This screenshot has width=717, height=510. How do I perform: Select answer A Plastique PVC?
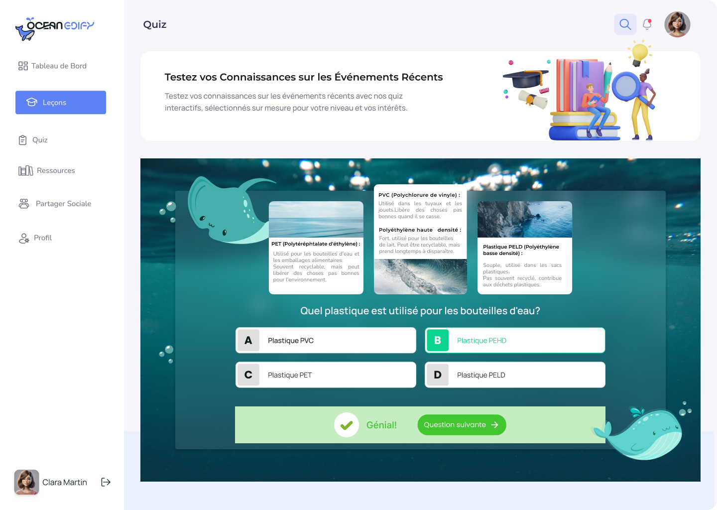[x=326, y=340]
